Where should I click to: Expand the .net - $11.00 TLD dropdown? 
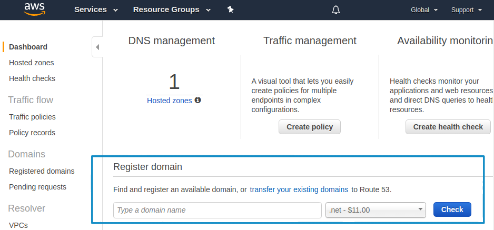click(x=376, y=210)
